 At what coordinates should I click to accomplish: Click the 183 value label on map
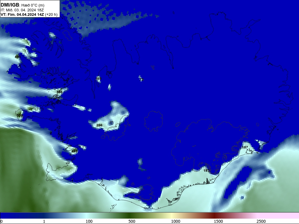206,171
